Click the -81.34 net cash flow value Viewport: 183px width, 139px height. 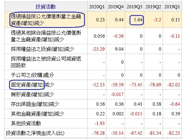pos(155,133)
